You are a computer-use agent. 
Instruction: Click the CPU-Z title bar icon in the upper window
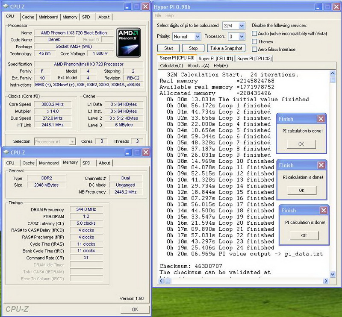[x=6, y=6]
